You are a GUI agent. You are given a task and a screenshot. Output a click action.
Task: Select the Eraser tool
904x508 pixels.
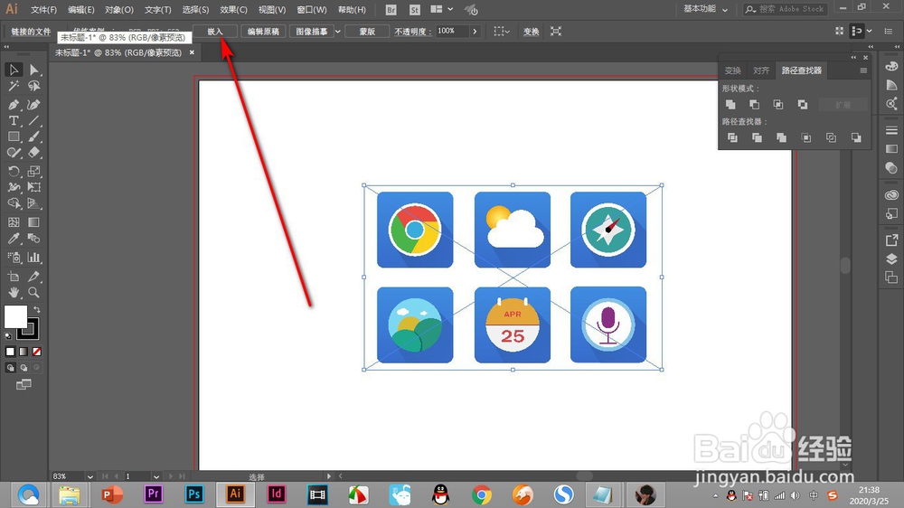pyautogui.click(x=34, y=152)
